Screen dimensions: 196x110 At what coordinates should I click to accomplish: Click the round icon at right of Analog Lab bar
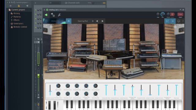click(x=179, y=21)
